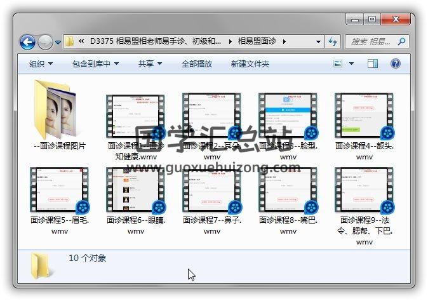Open the help question mark icon

pos(395,64)
